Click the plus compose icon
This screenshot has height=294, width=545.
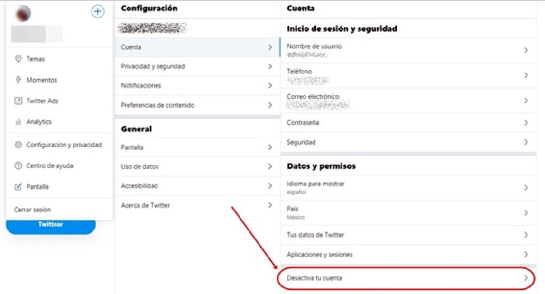(97, 12)
